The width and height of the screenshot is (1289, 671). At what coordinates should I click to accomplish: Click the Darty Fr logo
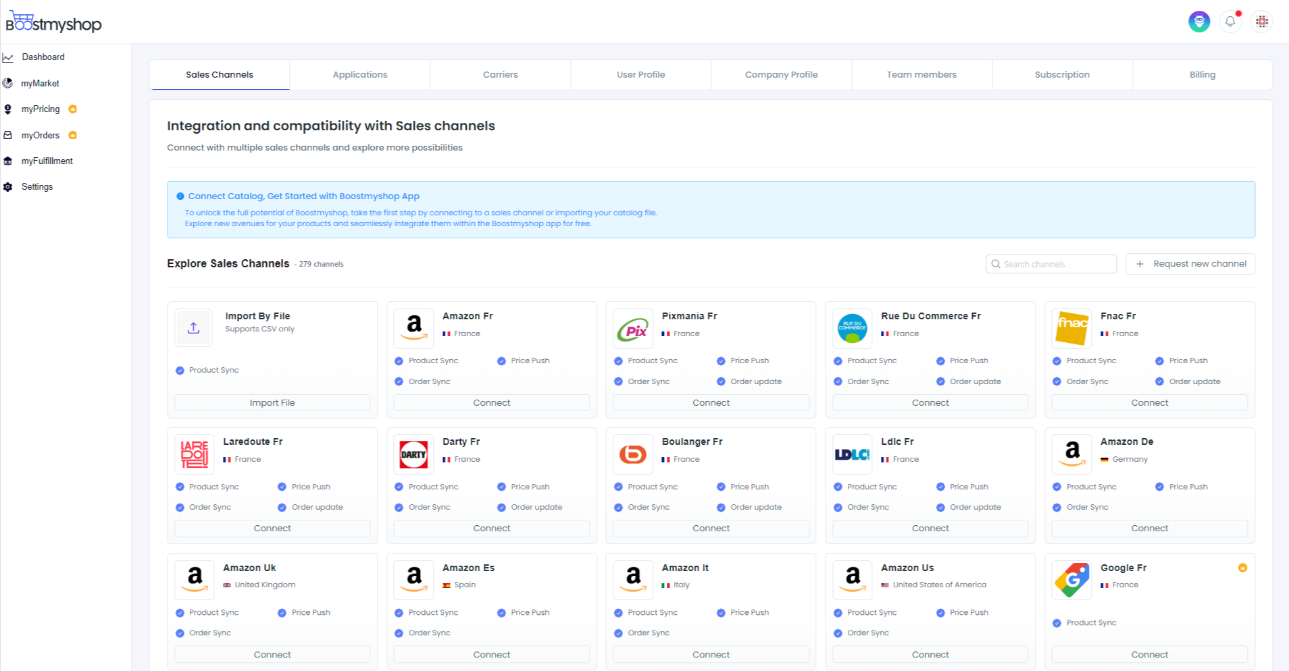coord(413,454)
